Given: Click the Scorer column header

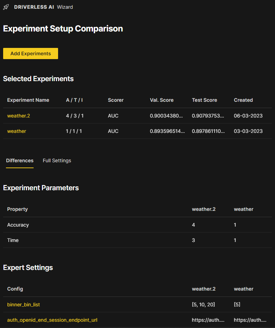Looking at the screenshot, I should pyautogui.click(x=115, y=100).
